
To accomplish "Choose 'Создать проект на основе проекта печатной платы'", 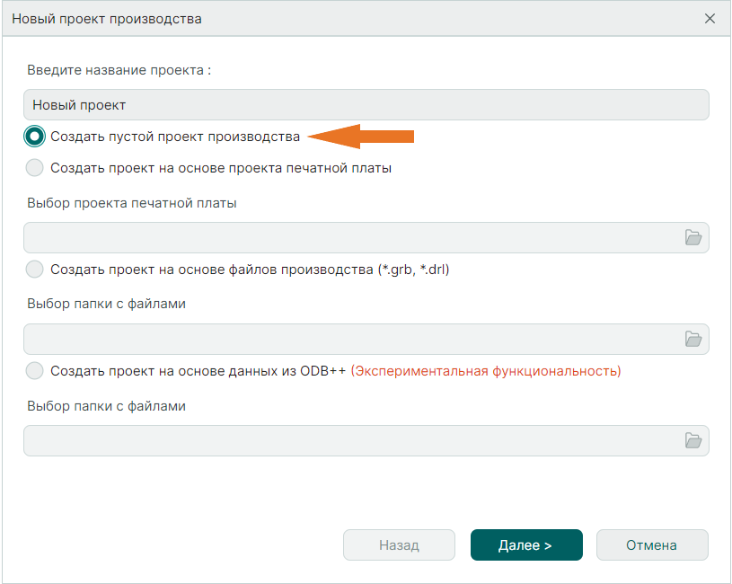I will [34, 167].
